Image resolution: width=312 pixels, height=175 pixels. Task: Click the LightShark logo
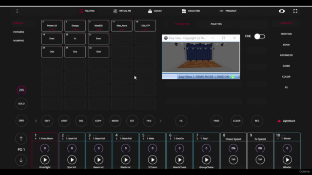pos(286,121)
